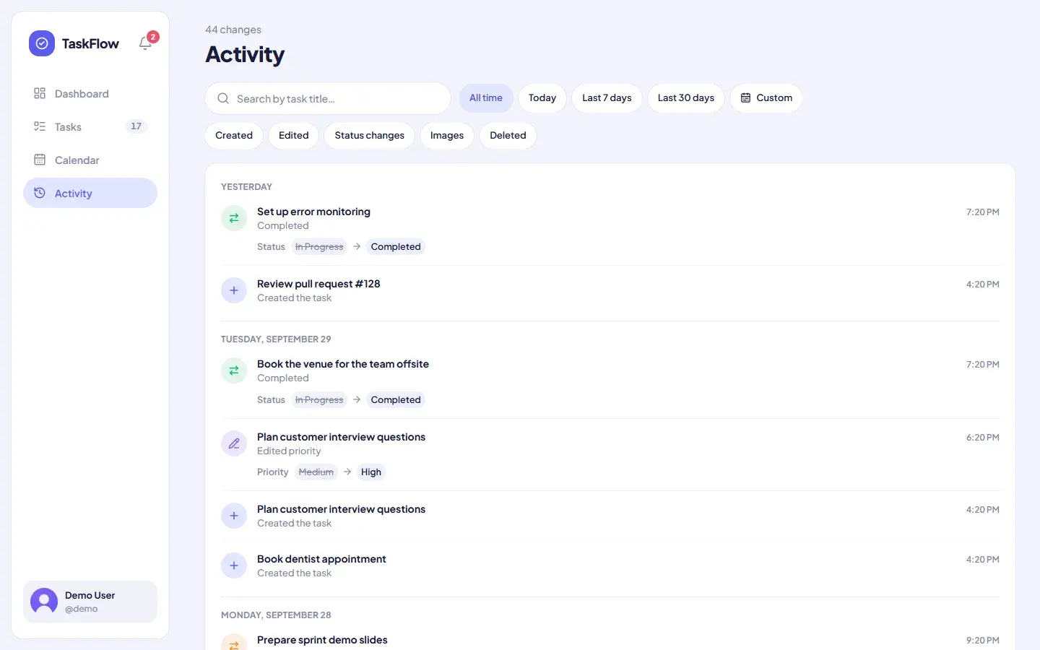The width and height of the screenshot is (1040, 650).
Task: Click the Calendar icon in sidebar
Action: pyautogui.click(x=40, y=160)
